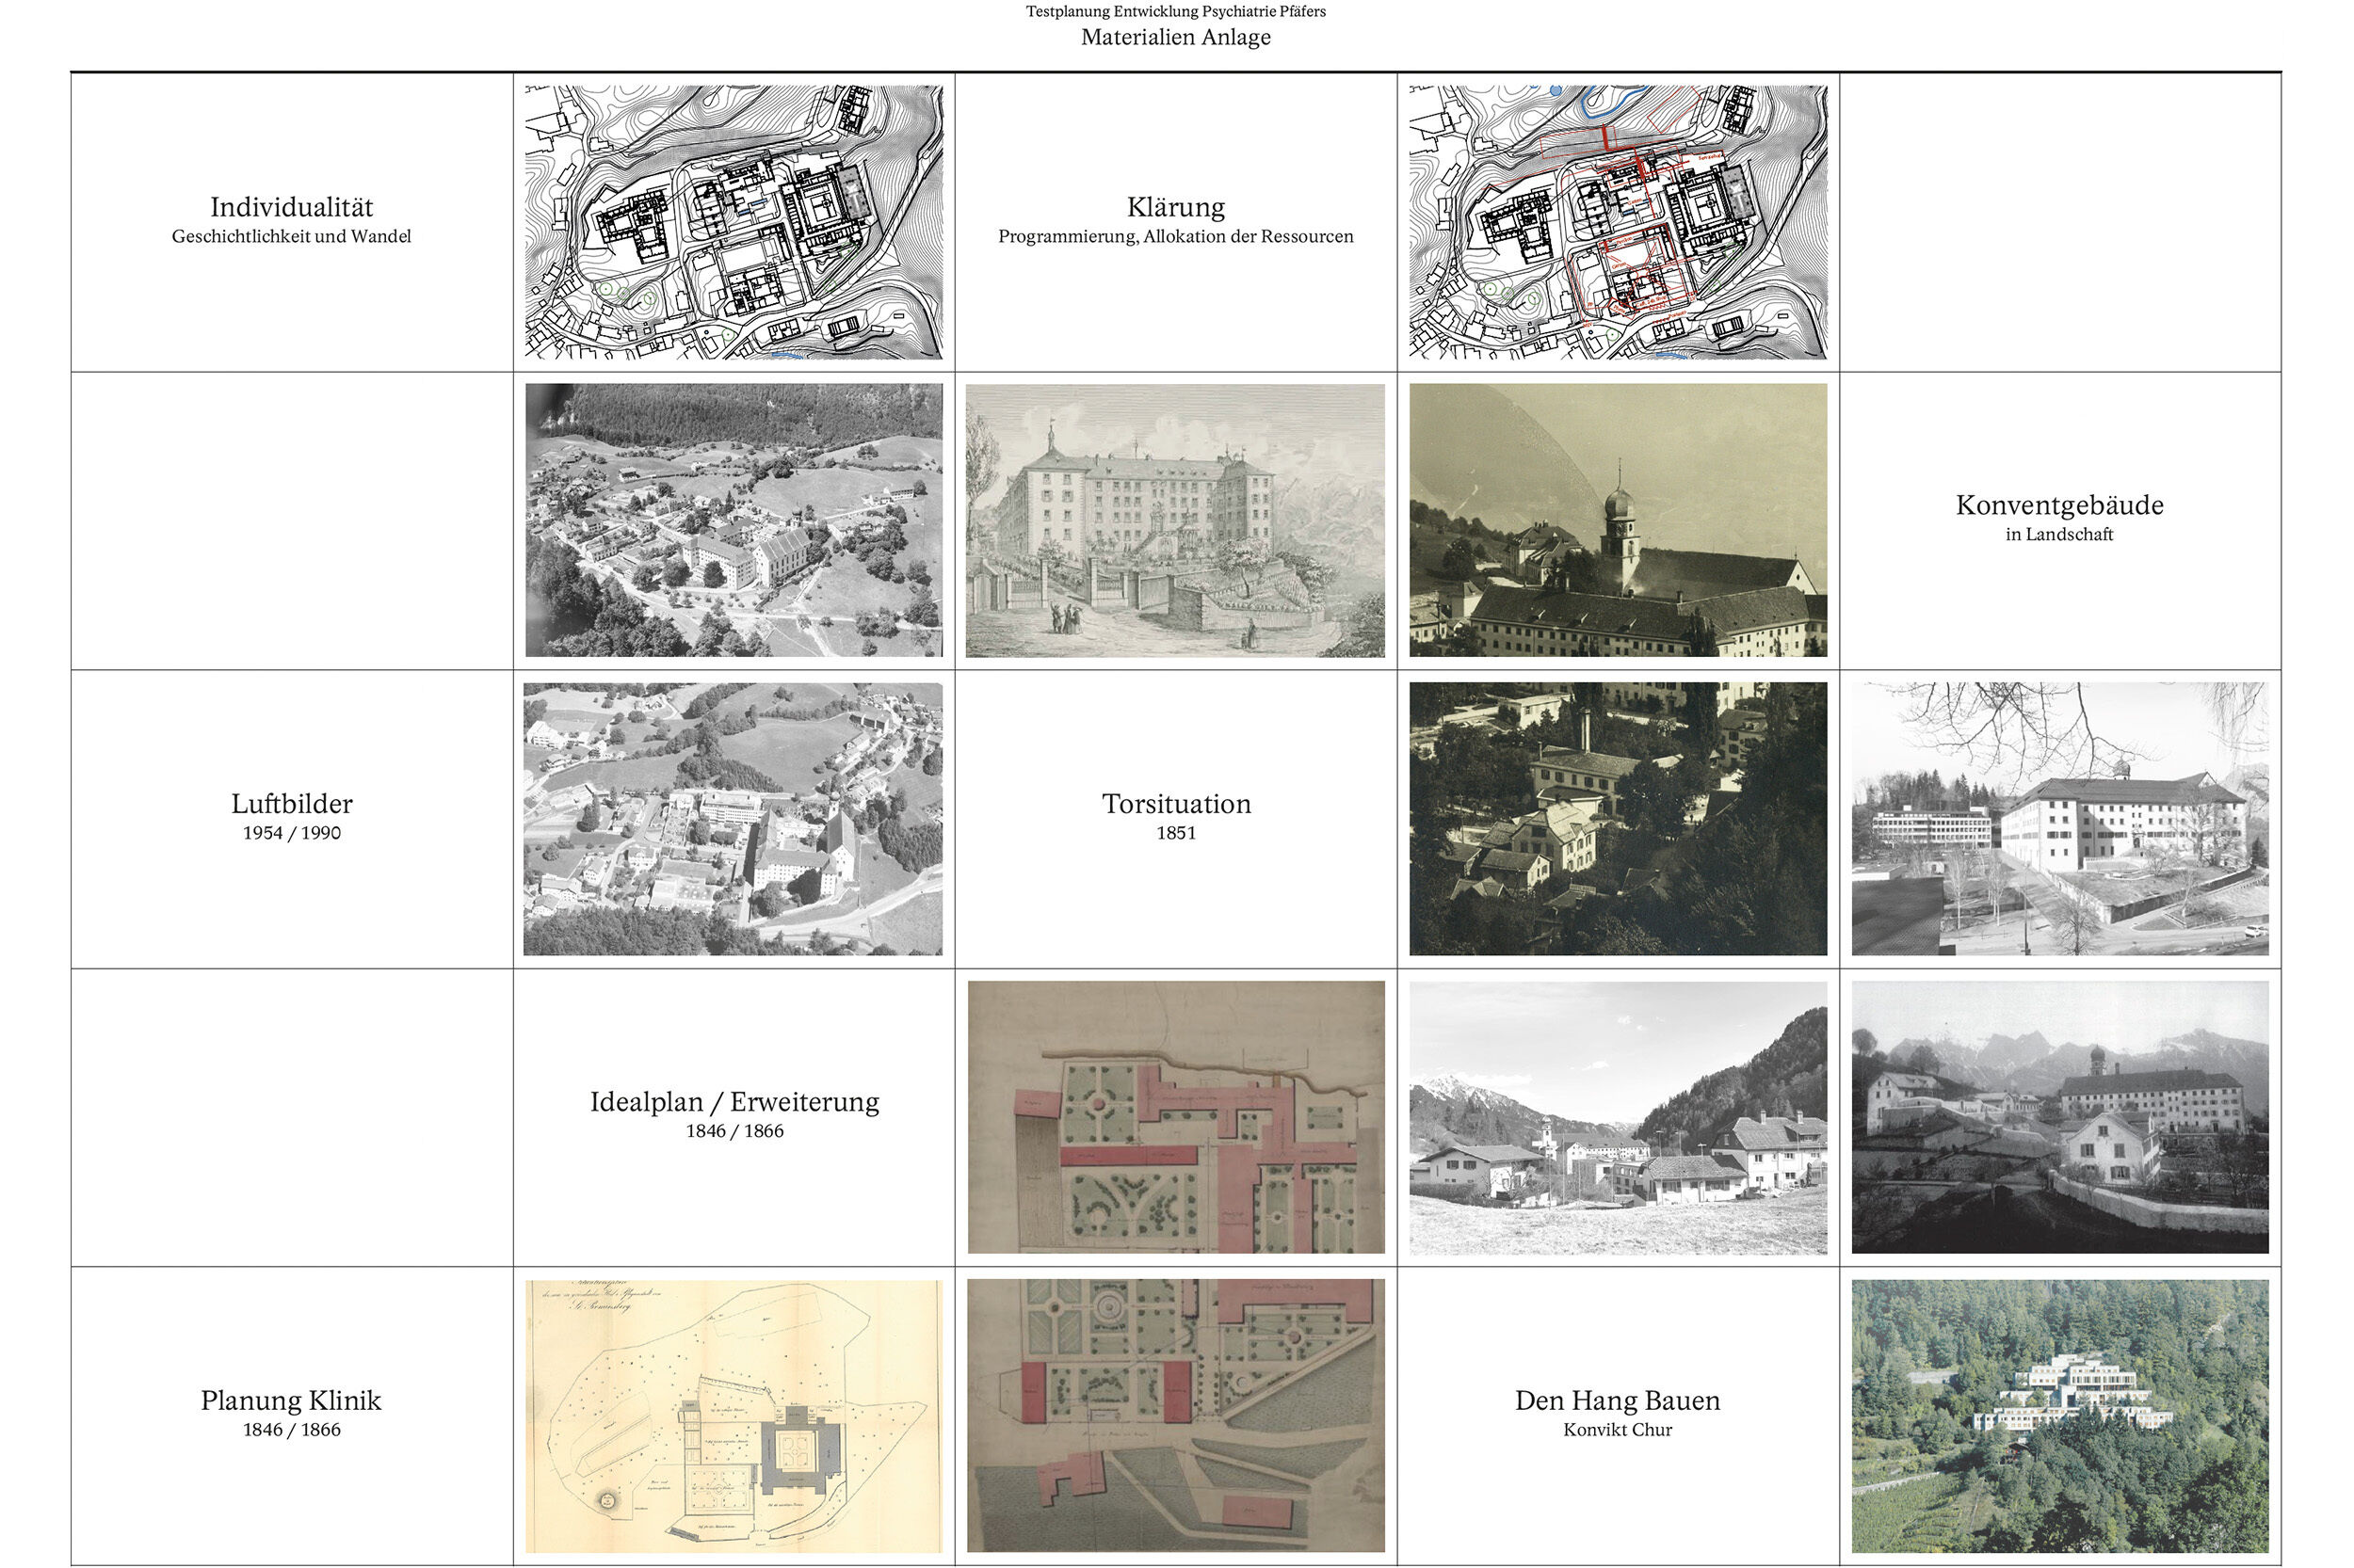The width and height of the screenshot is (2354, 1568).
Task: Click the Materialien Anlage page title
Action: [1175, 37]
